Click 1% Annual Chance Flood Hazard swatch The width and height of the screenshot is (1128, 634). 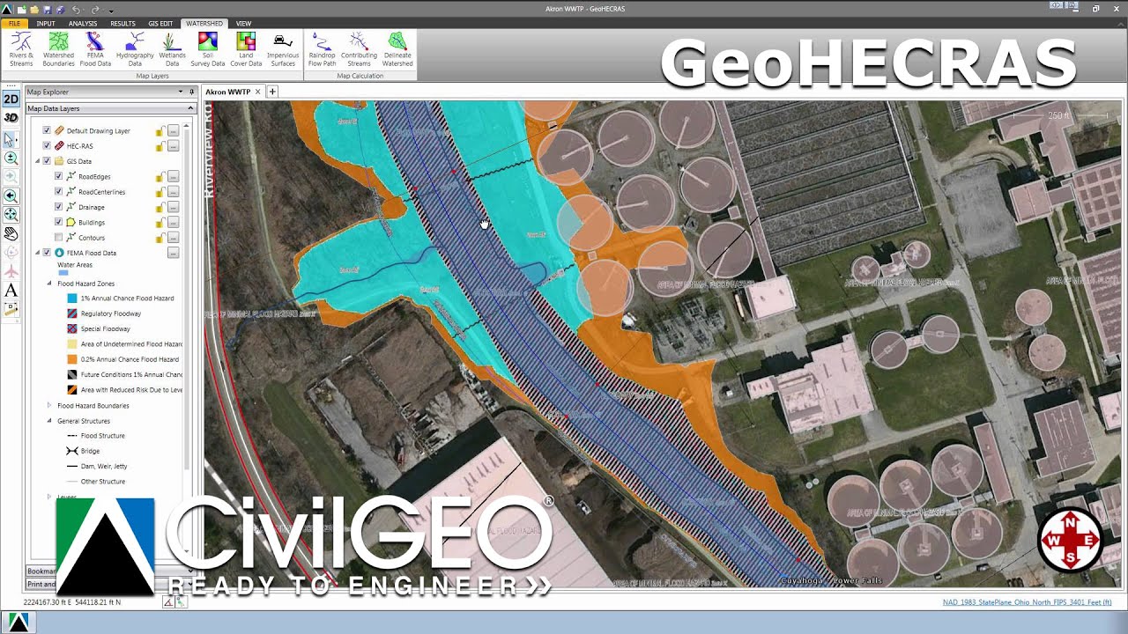click(x=72, y=299)
